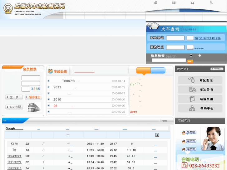Open the detail link ending the 1224/1221 row
Screen dimensions: 227x170
click(155, 157)
